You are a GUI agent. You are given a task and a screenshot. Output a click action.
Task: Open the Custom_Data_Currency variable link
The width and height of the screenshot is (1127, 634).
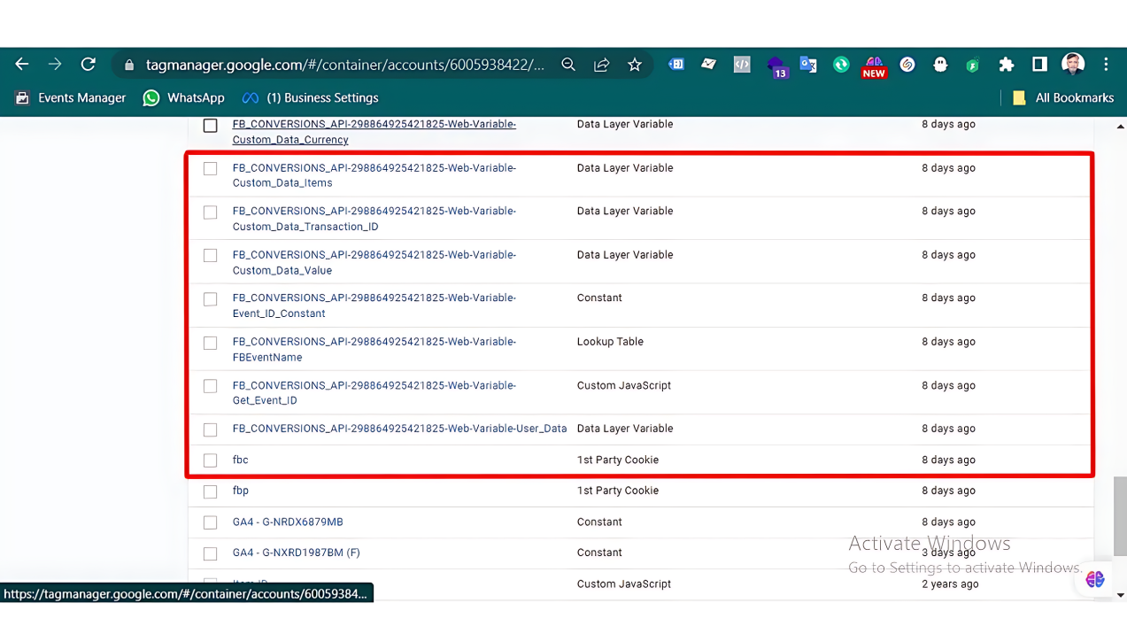coord(374,132)
